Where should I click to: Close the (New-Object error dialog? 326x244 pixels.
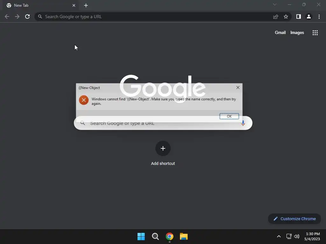[x=238, y=88]
